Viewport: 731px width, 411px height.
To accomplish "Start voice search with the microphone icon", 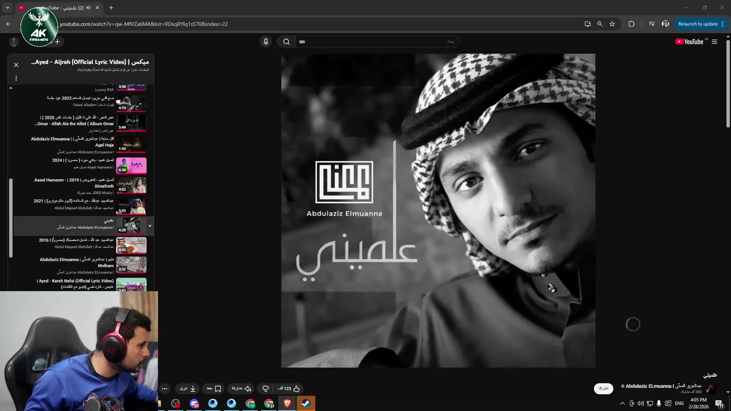I will coord(266,42).
